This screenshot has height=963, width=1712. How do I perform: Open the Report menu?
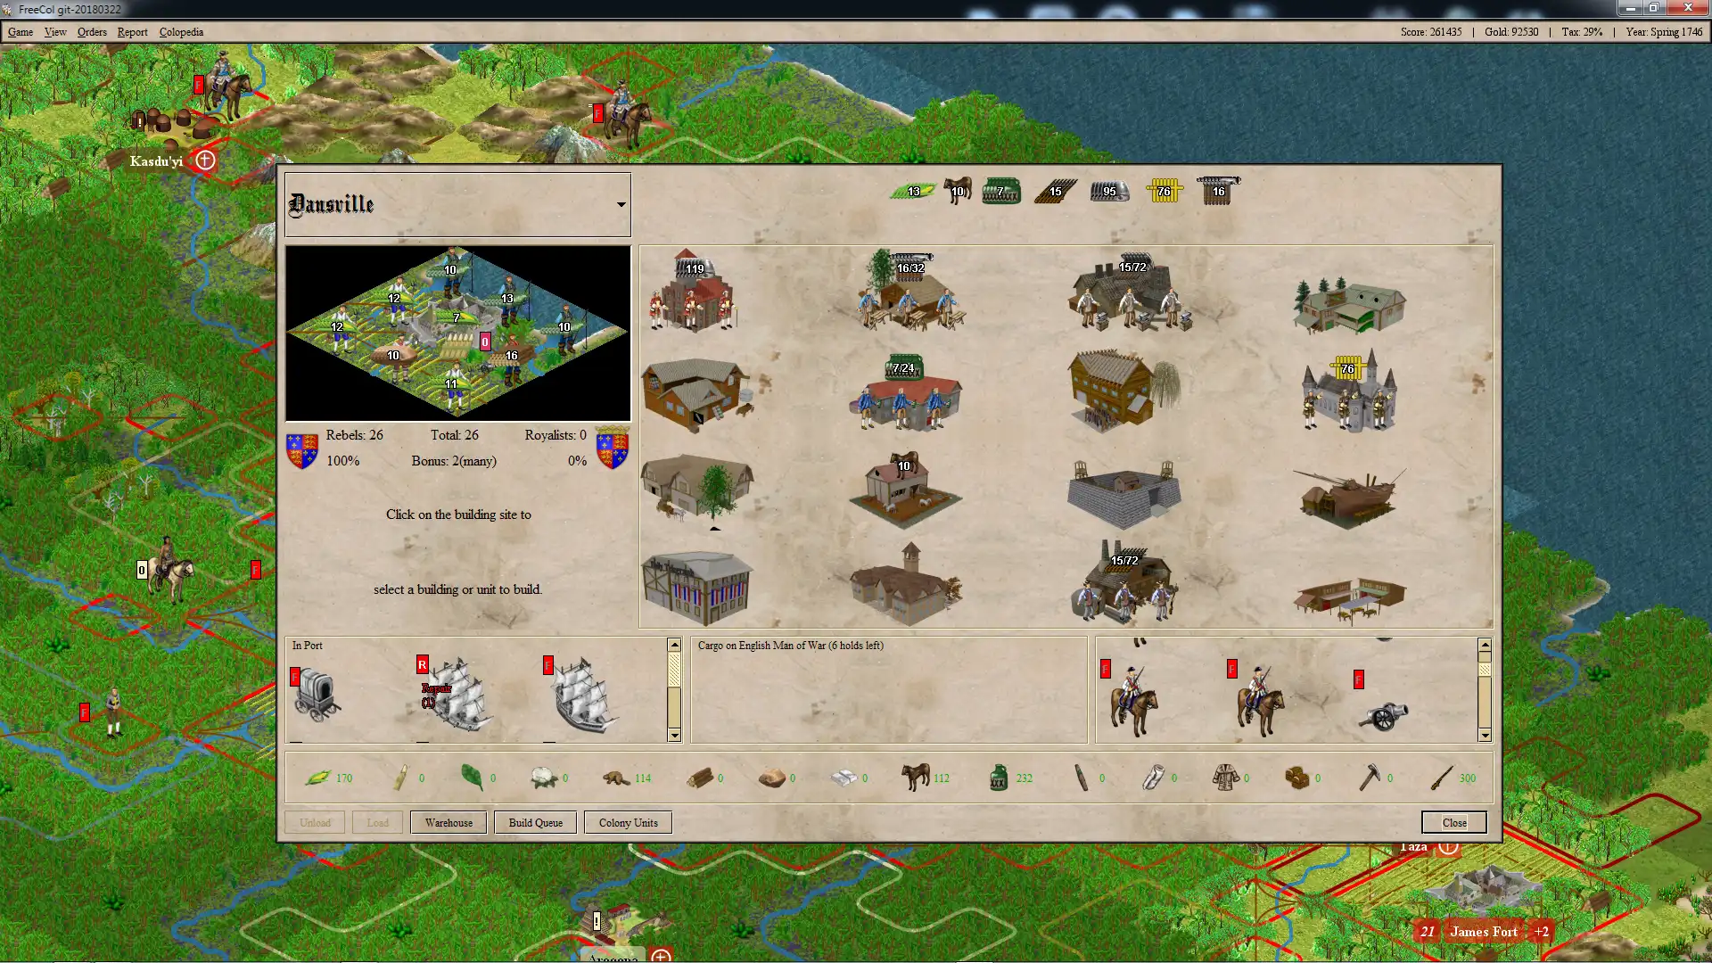(130, 32)
